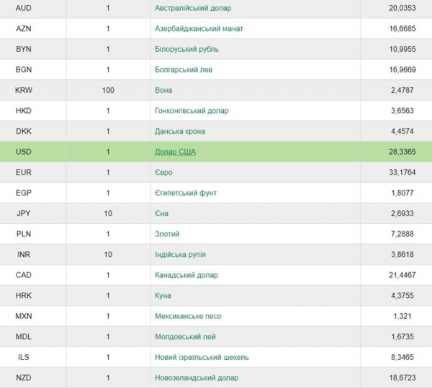Open the Єгипетський фунт link
Viewport: 432px width, 388px height.
point(186,193)
